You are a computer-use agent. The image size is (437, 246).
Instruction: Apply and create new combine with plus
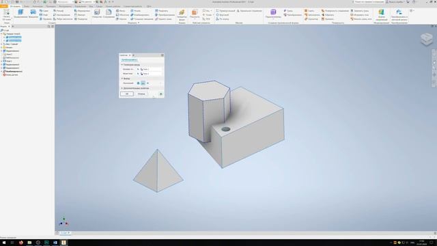161,94
